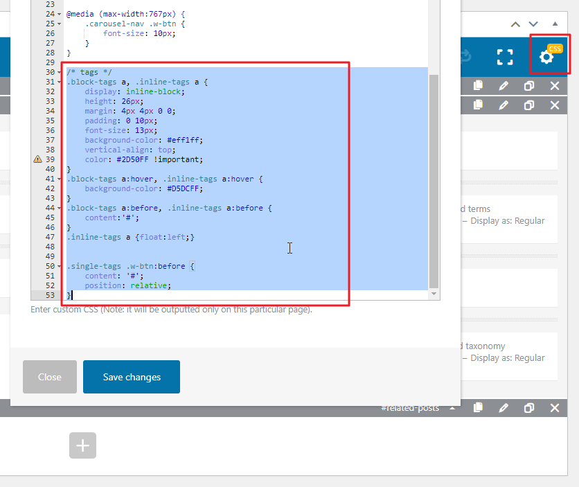Click the 'position: relative;' code line

pos(127,285)
